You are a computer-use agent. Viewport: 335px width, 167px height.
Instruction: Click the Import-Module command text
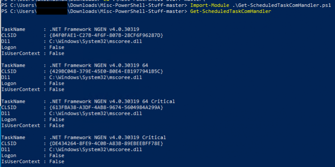tap(210, 6)
